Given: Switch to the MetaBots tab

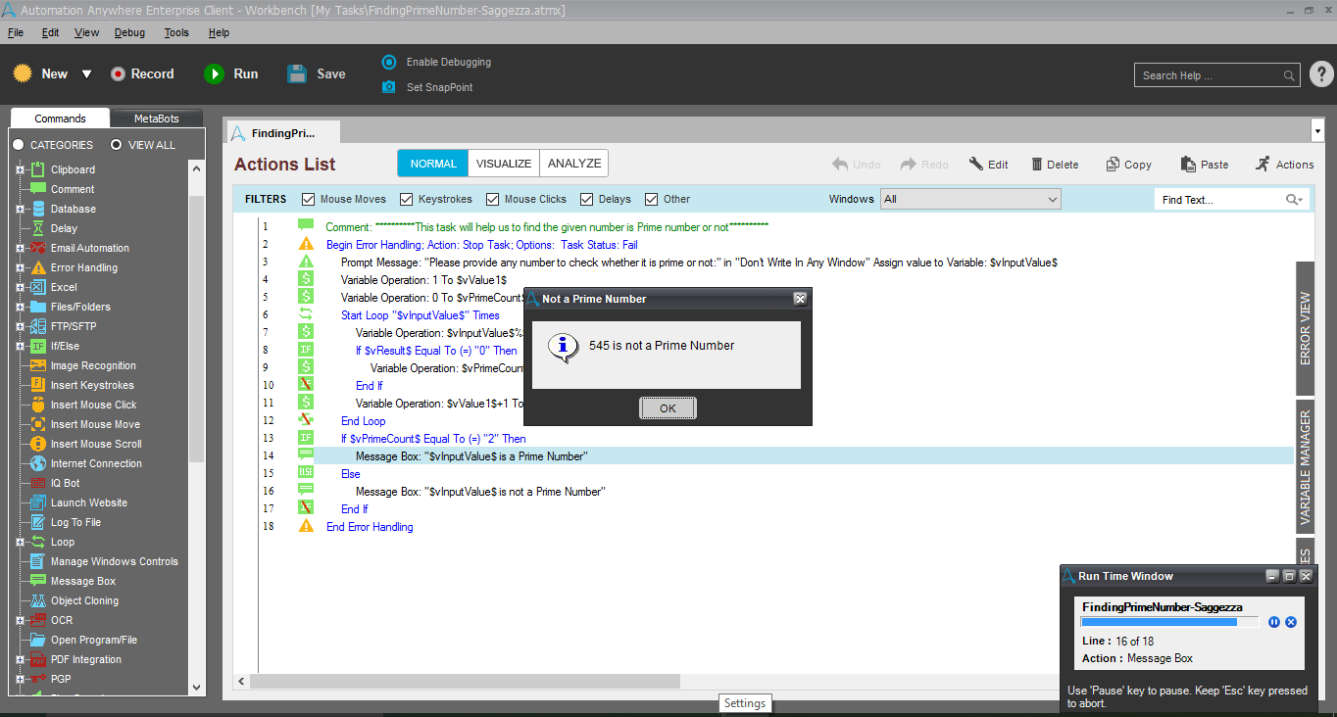Looking at the screenshot, I should [x=157, y=119].
